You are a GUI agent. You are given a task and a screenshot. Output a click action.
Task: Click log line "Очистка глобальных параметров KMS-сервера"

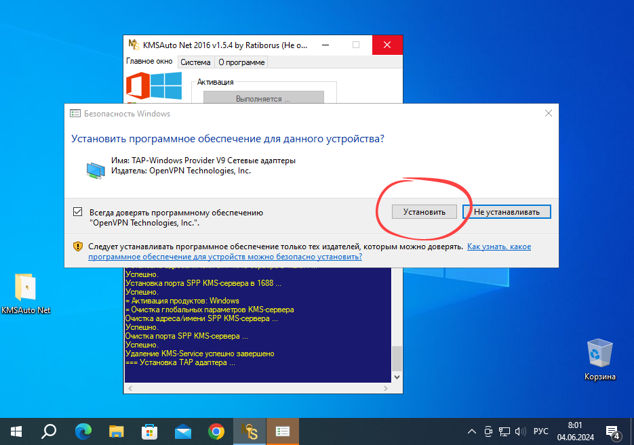210,310
